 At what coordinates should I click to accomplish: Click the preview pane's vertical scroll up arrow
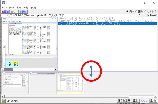coord(4,46)
